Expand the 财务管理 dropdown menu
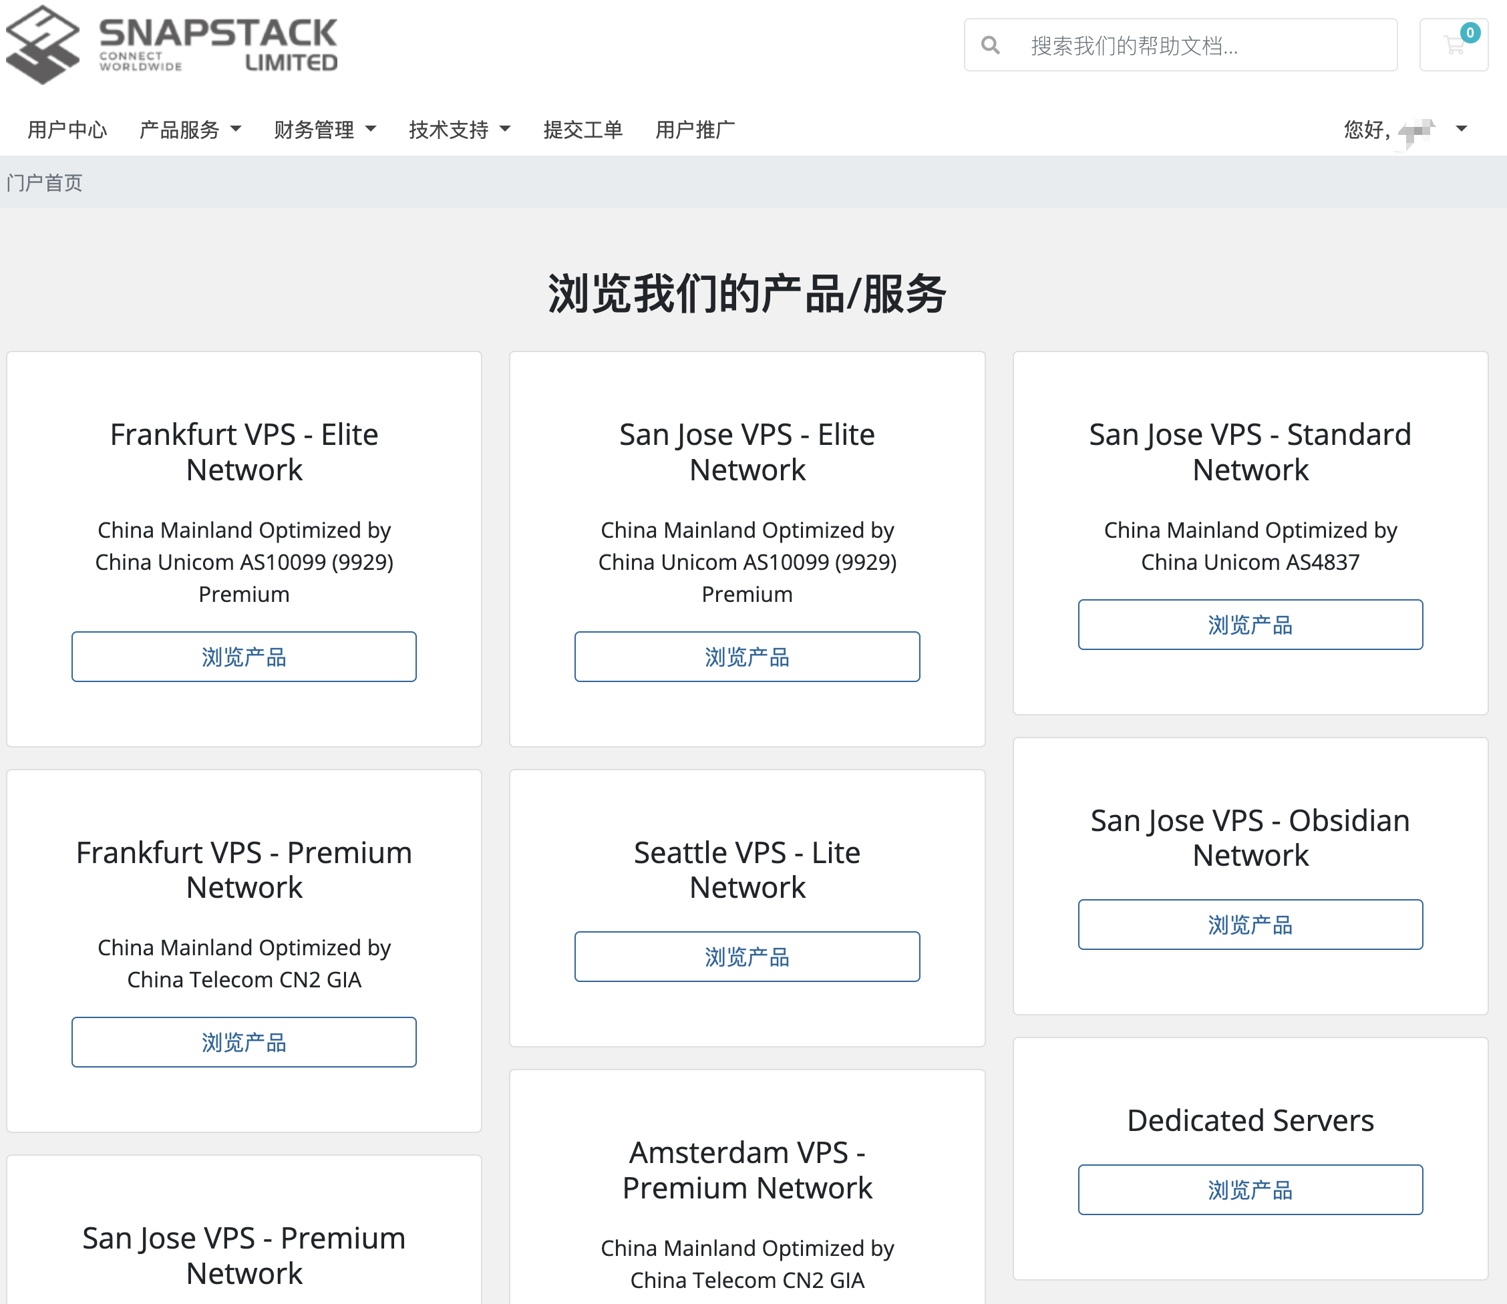 pos(325,130)
